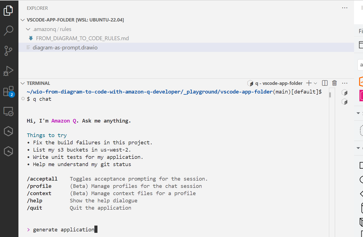Open the hexagon icon directly below Remote Explorer
The image size is (363, 237).
click(8, 131)
